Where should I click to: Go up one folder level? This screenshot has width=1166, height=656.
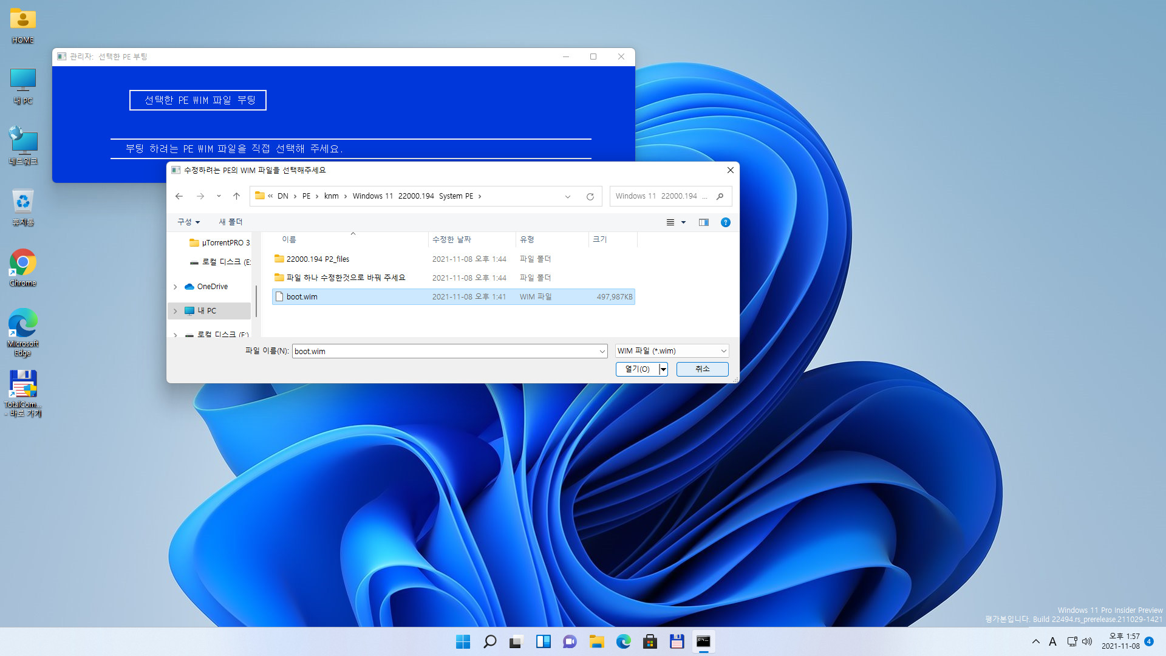tap(236, 196)
